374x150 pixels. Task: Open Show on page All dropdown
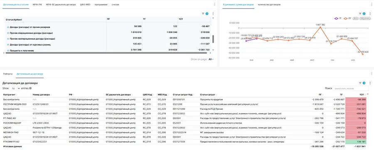pyautogui.click(x=211, y=59)
